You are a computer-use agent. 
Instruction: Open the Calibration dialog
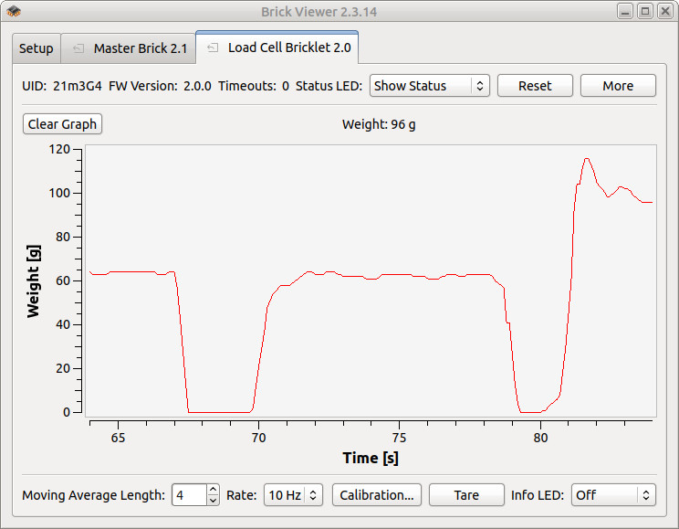(x=376, y=495)
